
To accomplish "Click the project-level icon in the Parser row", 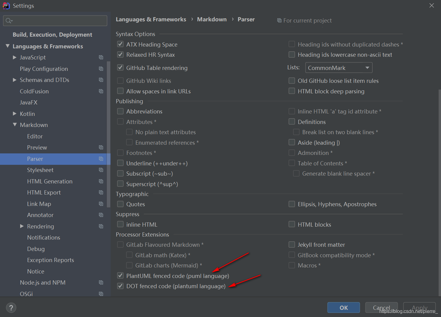I will point(101,159).
